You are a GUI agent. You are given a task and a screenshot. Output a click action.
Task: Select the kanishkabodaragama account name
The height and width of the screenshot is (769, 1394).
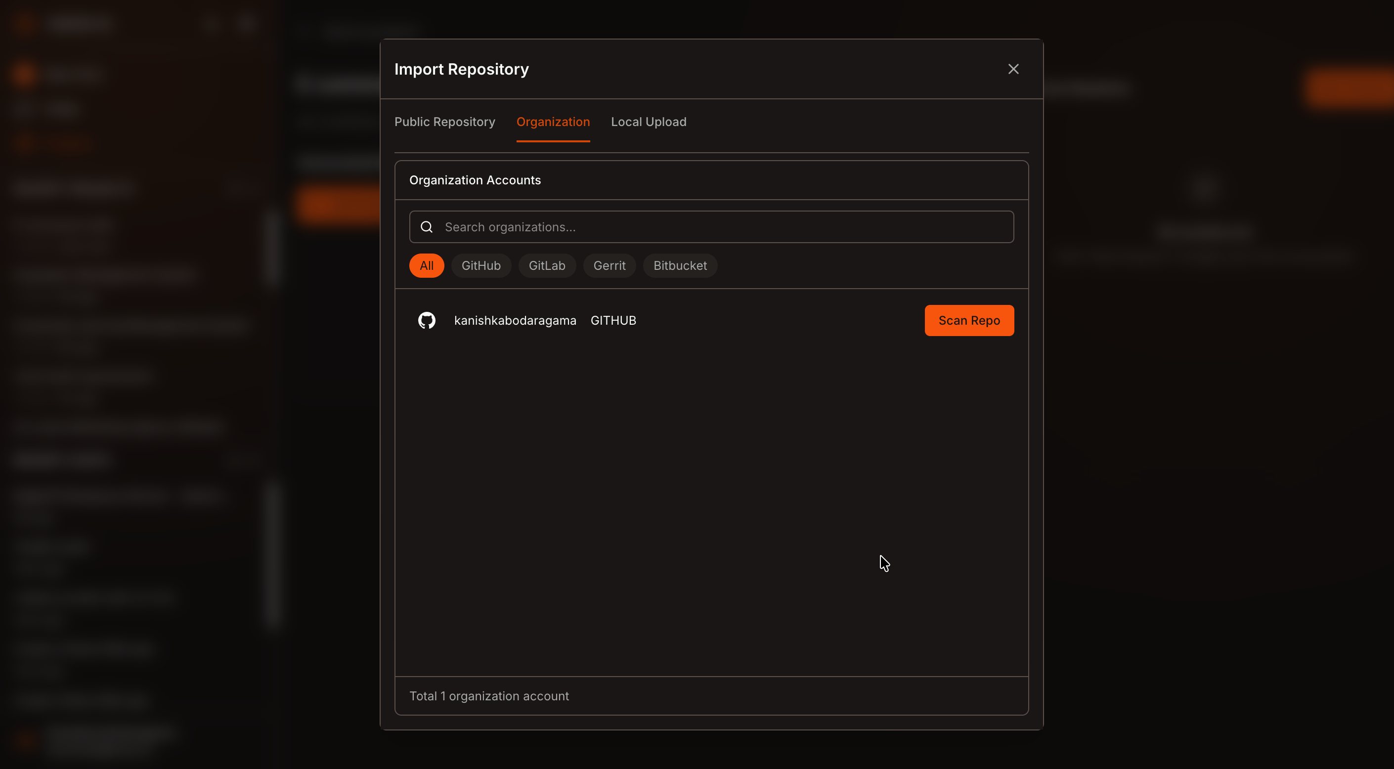pyautogui.click(x=515, y=320)
